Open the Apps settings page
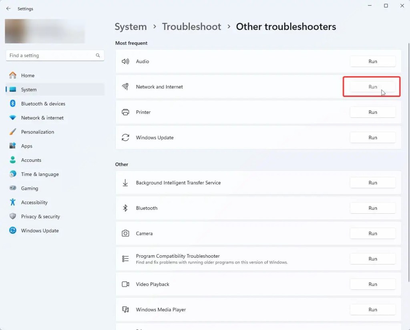The height and width of the screenshot is (330, 410). [26, 146]
